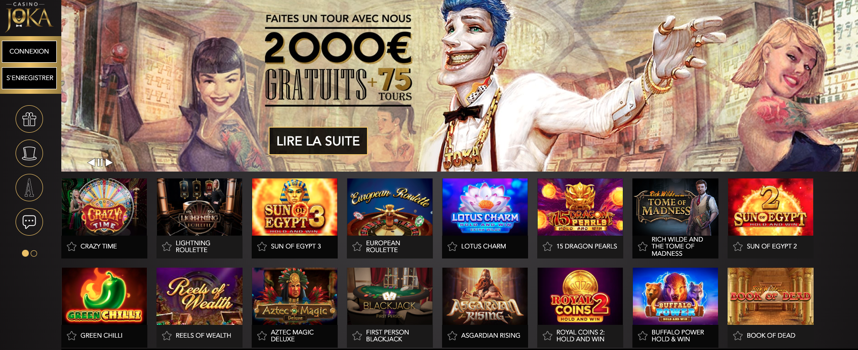The image size is (858, 350).
Task: Click the Casino Joka logo
Action: [29, 17]
